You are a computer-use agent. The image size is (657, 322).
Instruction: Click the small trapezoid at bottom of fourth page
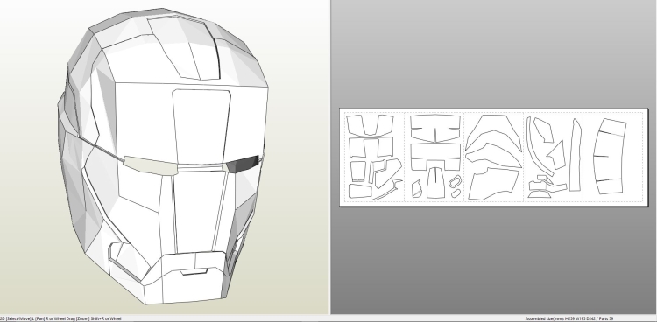coord(540,195)
